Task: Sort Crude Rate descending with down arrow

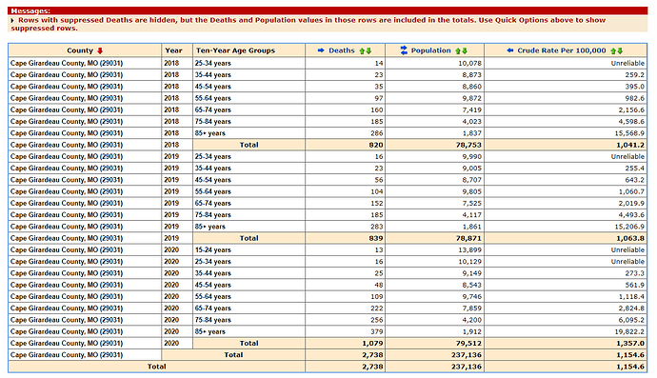Action: [620, 51]
